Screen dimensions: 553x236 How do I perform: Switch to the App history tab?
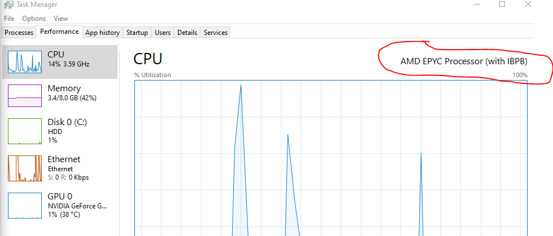(103, 33)
